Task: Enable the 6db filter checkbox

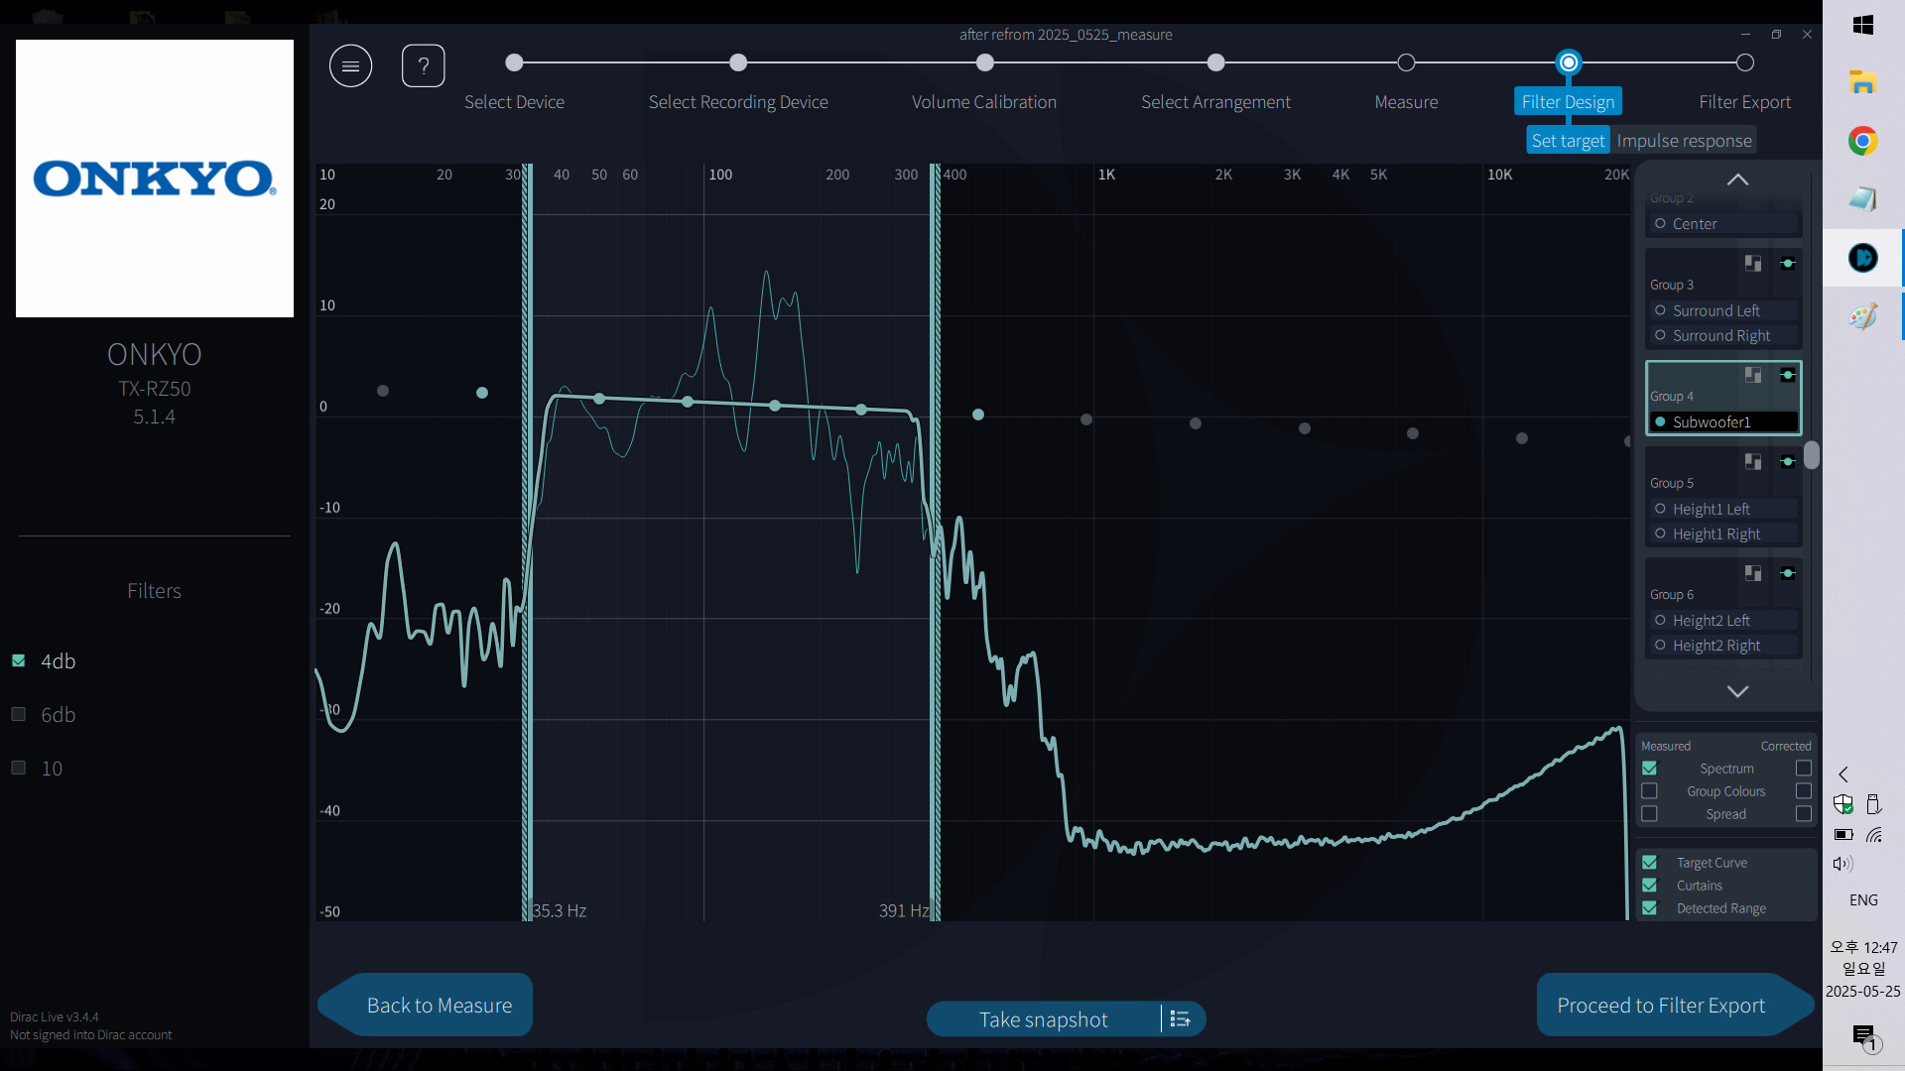Action: pos(18,714)
